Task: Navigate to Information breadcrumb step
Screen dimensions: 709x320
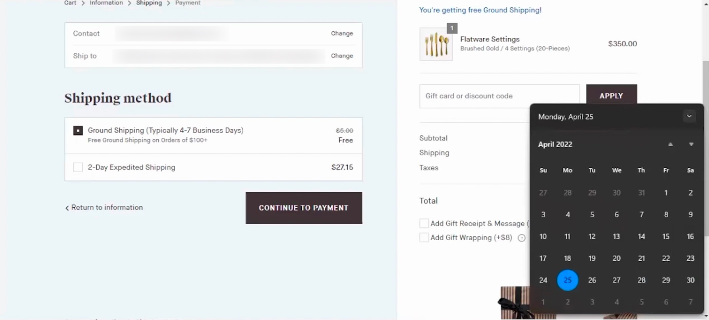Action: [106, 3]
